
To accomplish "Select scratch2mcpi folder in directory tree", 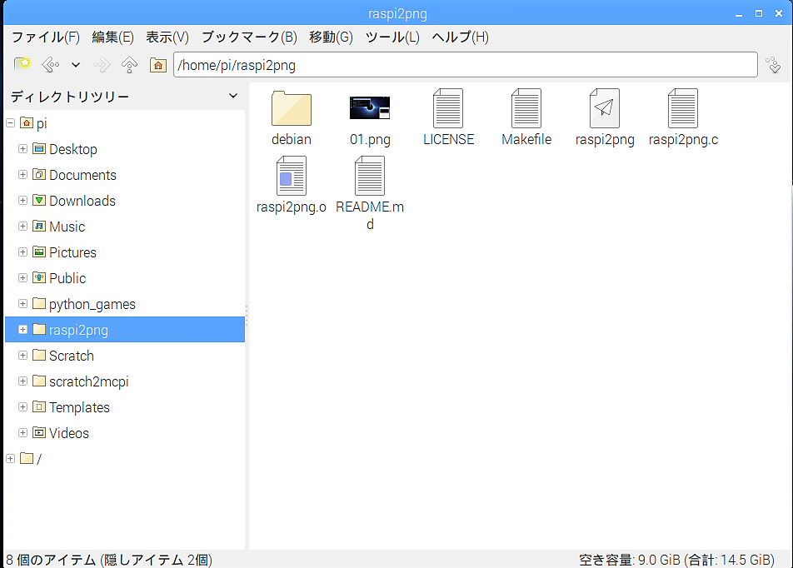I will 81,381.
